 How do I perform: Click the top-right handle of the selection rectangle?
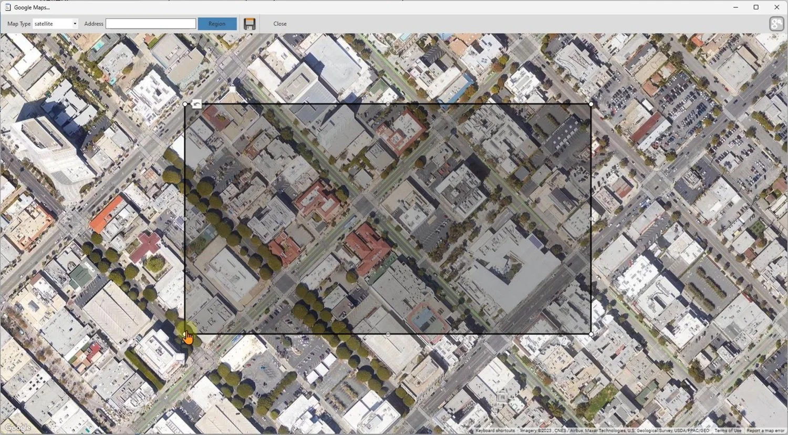tap(591, 104)
